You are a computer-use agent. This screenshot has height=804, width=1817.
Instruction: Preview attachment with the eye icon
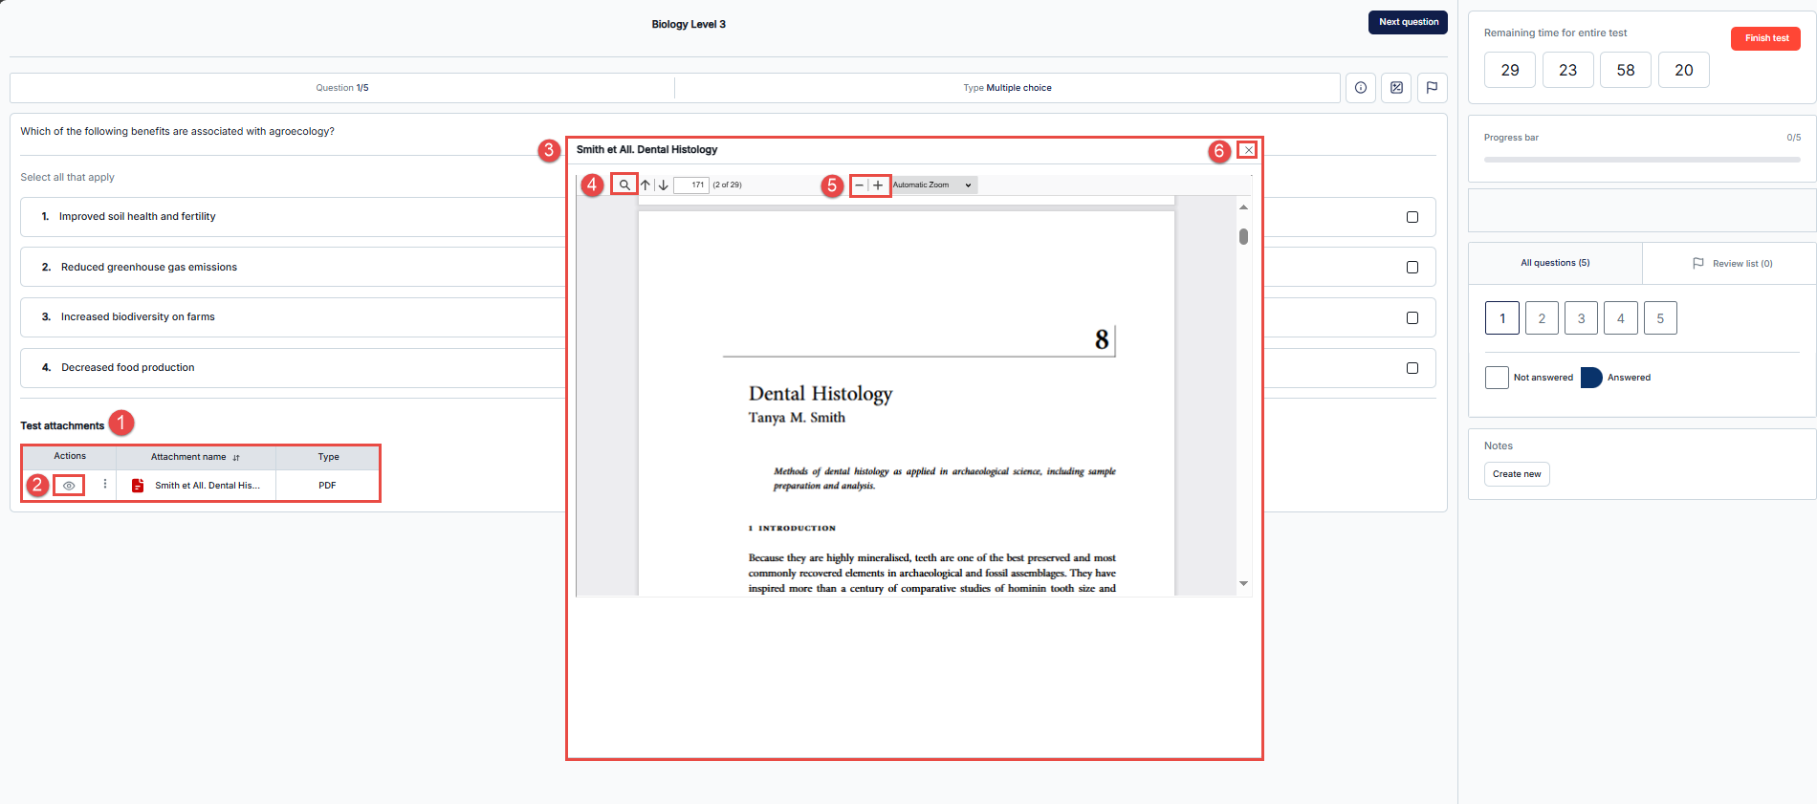(69, 486)
